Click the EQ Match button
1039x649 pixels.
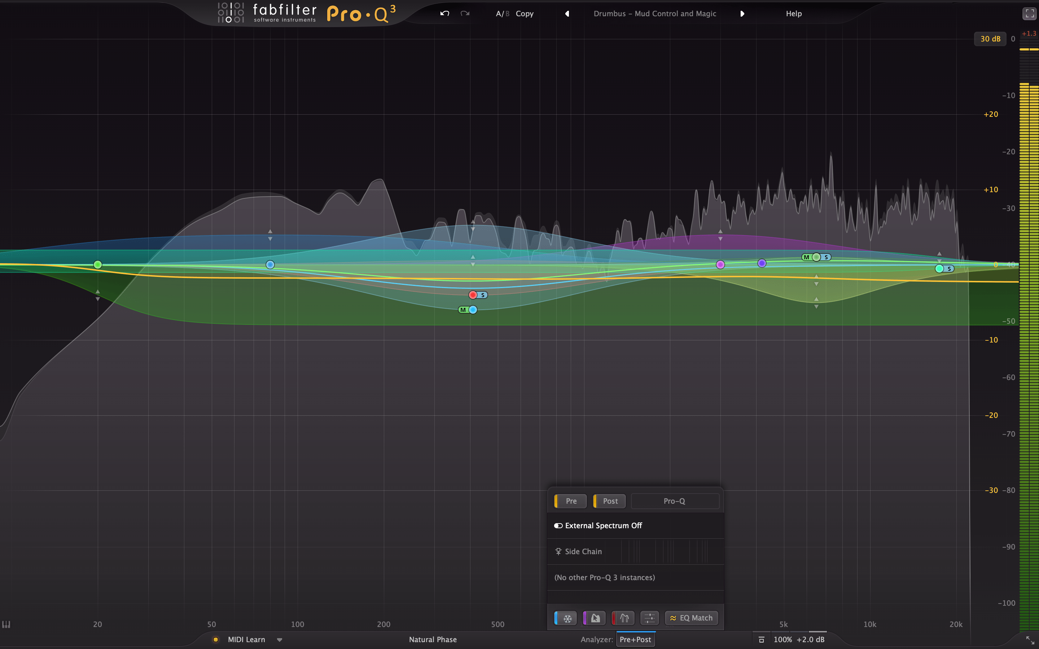pos(691,618)
